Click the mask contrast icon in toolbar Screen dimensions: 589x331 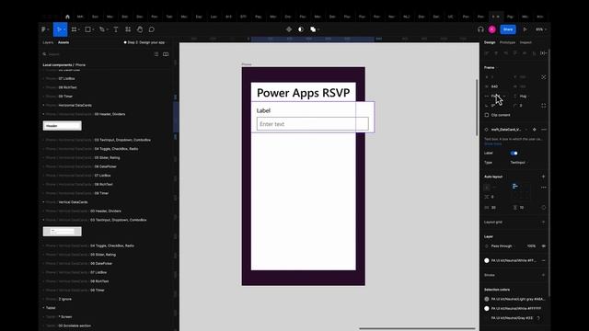(x=301, y=29)
